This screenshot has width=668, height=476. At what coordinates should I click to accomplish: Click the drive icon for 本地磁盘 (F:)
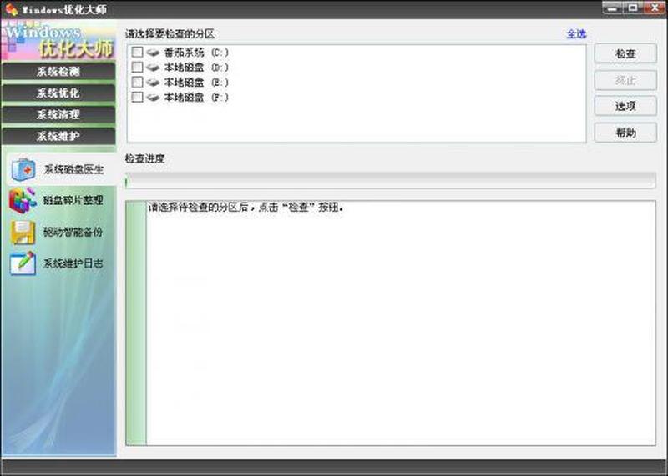[x=153, y=98]
